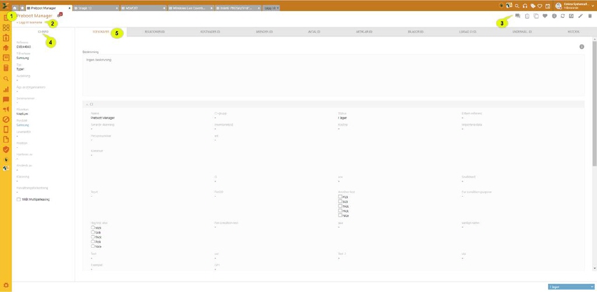The image size is (597, 292).
Task: Check the top 'Pick' box under Another test
Action: (x=340, y=197)
